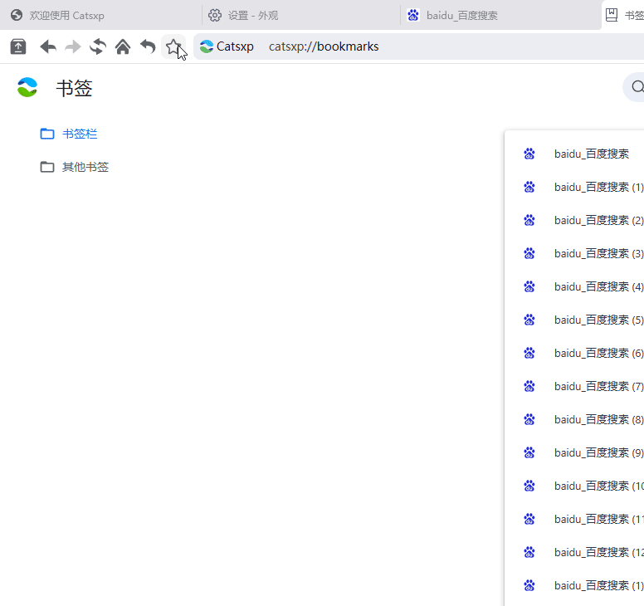Open first baidu_百度搜索 bookmark
Screen dimensions: 644x606
(x=574, y=154)
